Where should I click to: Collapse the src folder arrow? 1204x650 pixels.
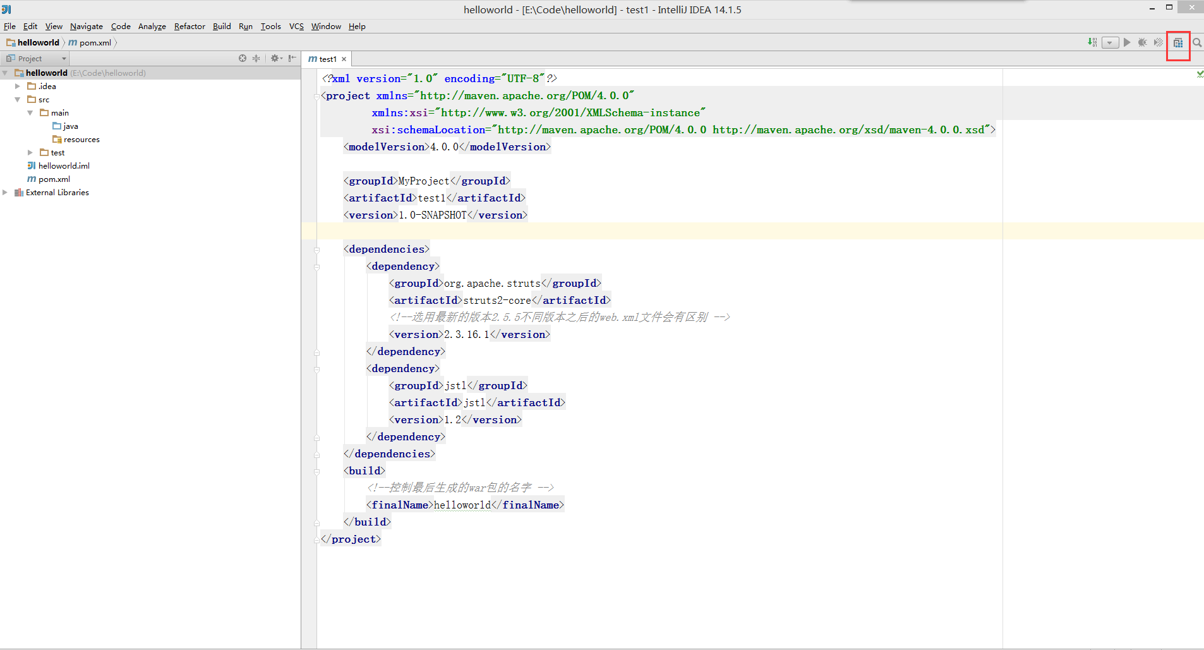(18, 100)
